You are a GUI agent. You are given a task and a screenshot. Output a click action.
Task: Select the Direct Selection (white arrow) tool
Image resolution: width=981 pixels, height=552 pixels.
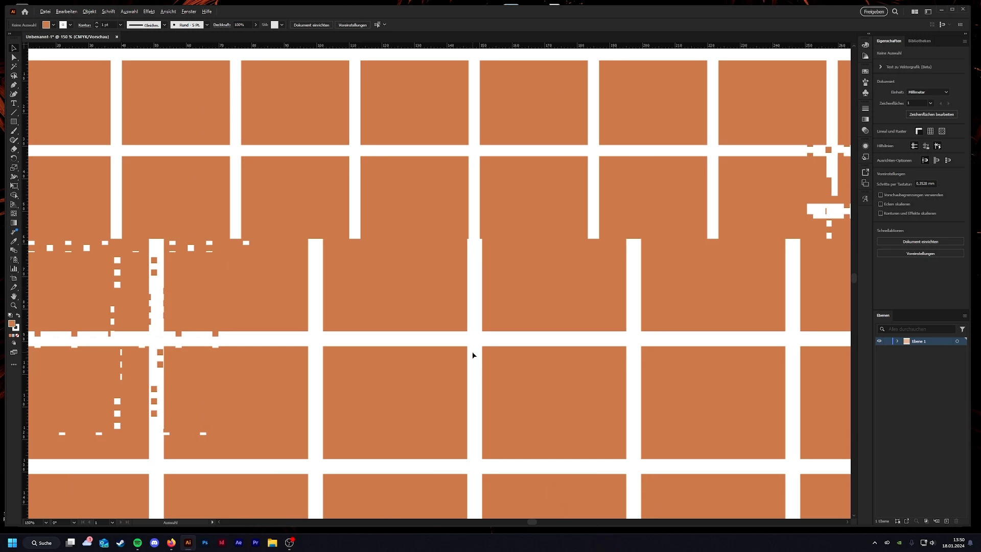click(14, 57)
